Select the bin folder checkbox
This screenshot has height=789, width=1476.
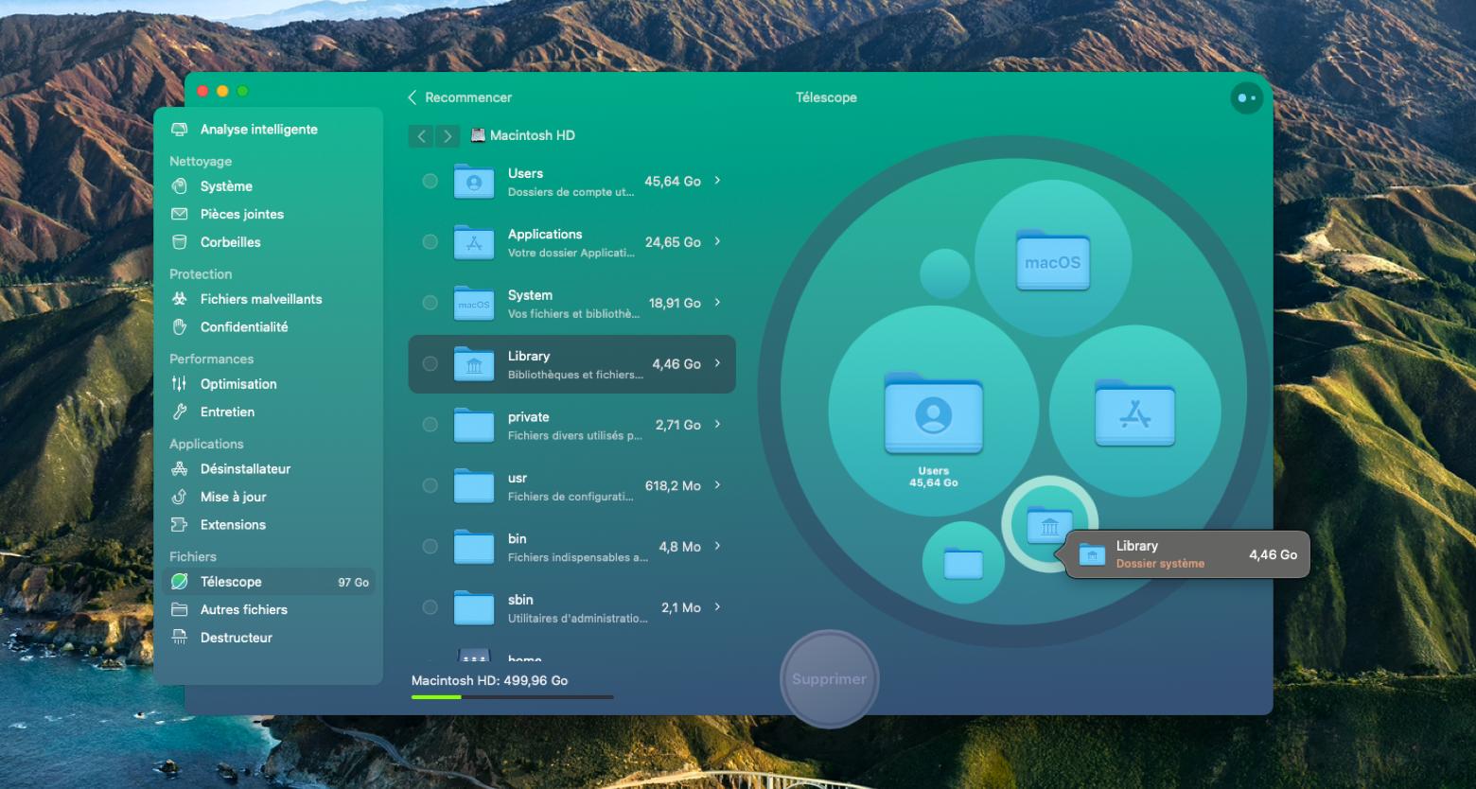click(430, 547)
